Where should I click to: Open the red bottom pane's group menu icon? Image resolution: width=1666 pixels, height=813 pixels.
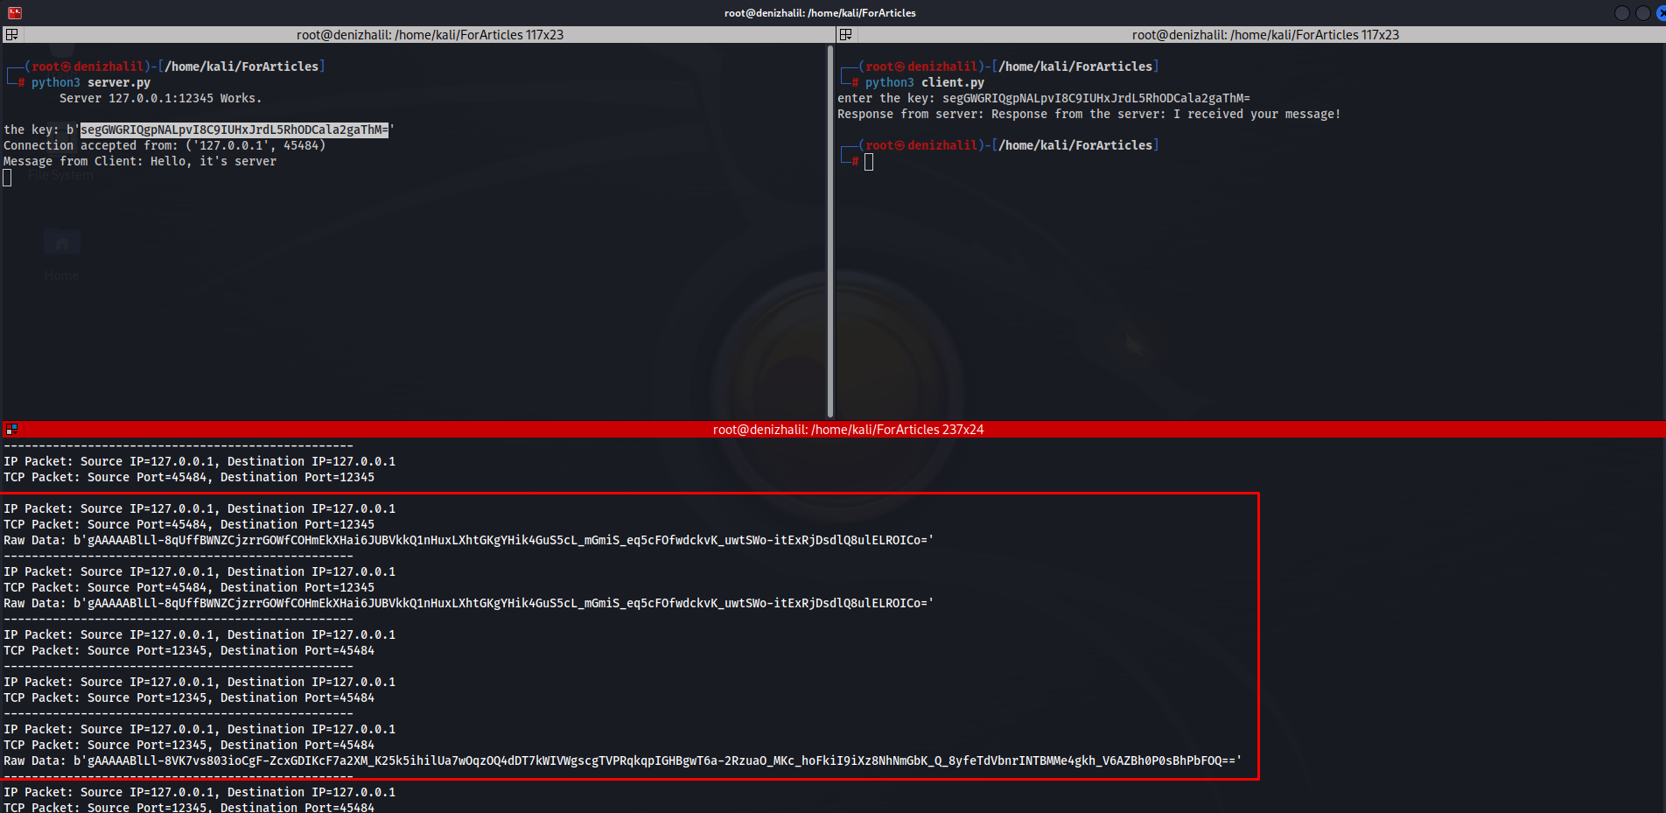(11, 430)
